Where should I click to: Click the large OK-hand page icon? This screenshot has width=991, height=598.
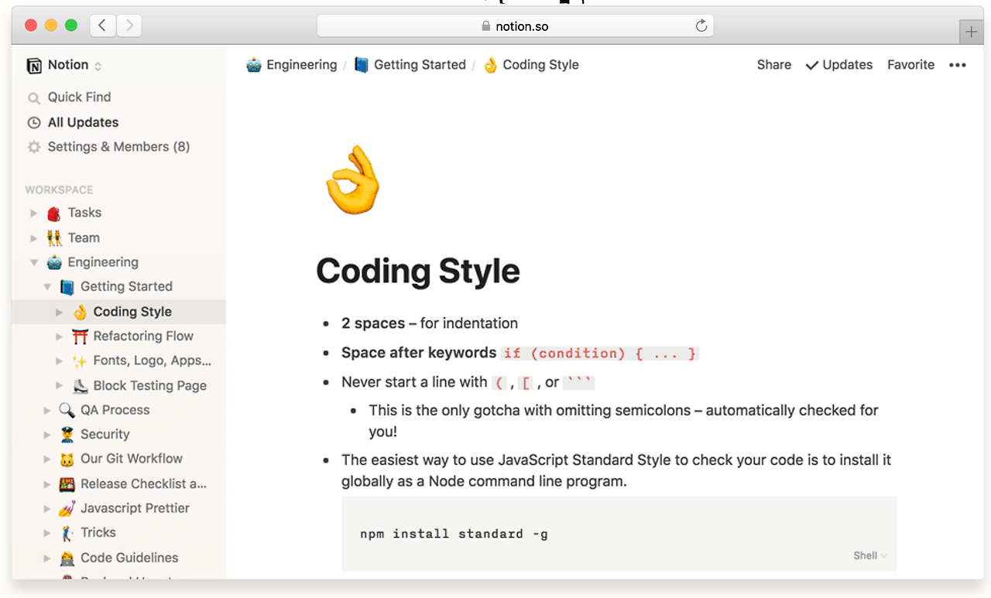352,179
